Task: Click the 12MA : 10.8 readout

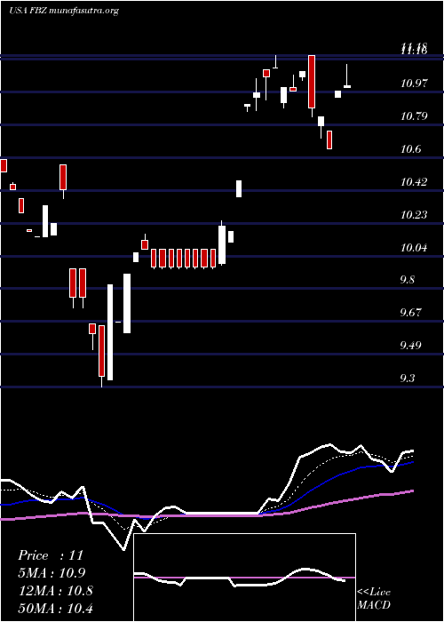Action: (x=55, y=591)
